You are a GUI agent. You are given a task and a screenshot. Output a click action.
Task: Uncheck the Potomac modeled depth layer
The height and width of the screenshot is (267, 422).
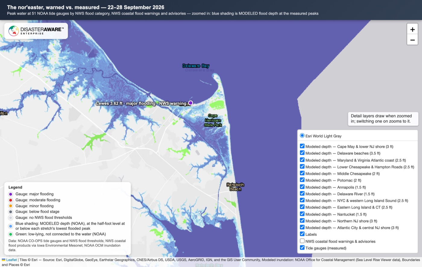(302, 180)
